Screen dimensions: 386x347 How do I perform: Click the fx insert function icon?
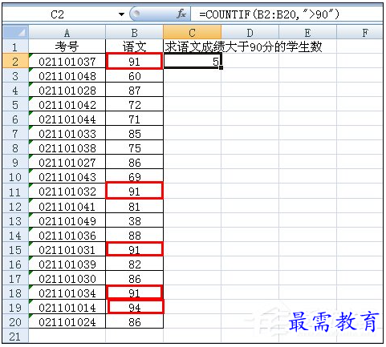click(181, 14)
